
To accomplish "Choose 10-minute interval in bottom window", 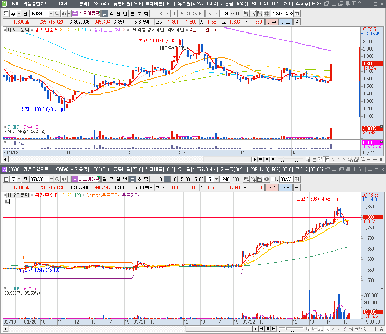I will pos(174,179).
